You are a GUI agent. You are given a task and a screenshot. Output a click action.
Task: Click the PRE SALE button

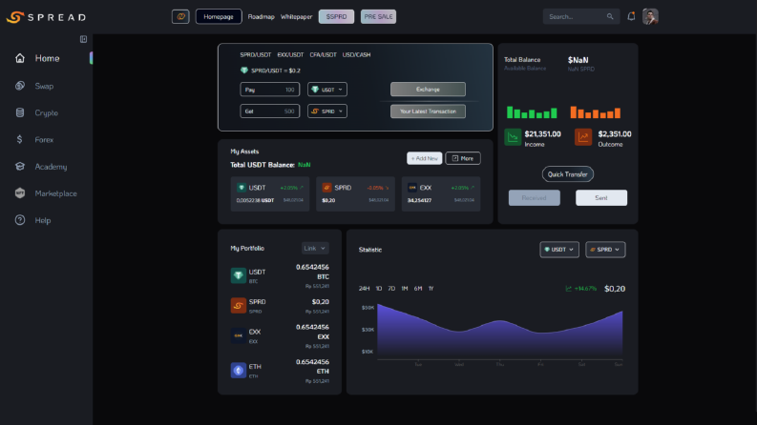click(x=378, y=17)
